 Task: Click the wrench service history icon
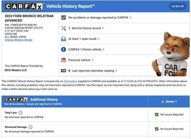(x=64, y=28)
